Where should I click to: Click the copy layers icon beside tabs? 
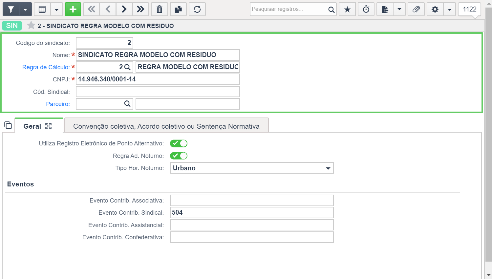click(x=8, y=125)
